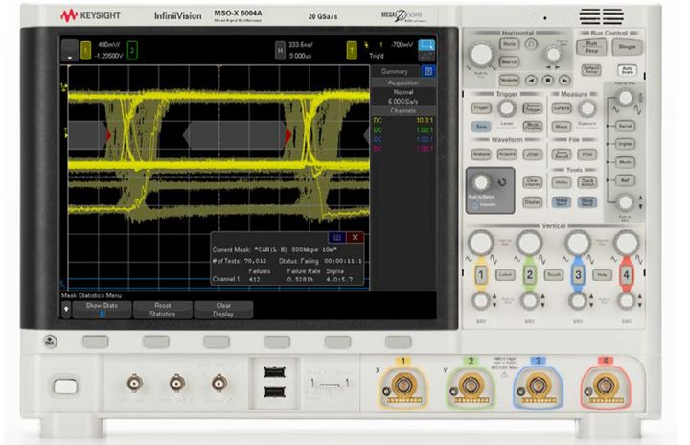Click the round Back key below the screen

pos(51,341)
